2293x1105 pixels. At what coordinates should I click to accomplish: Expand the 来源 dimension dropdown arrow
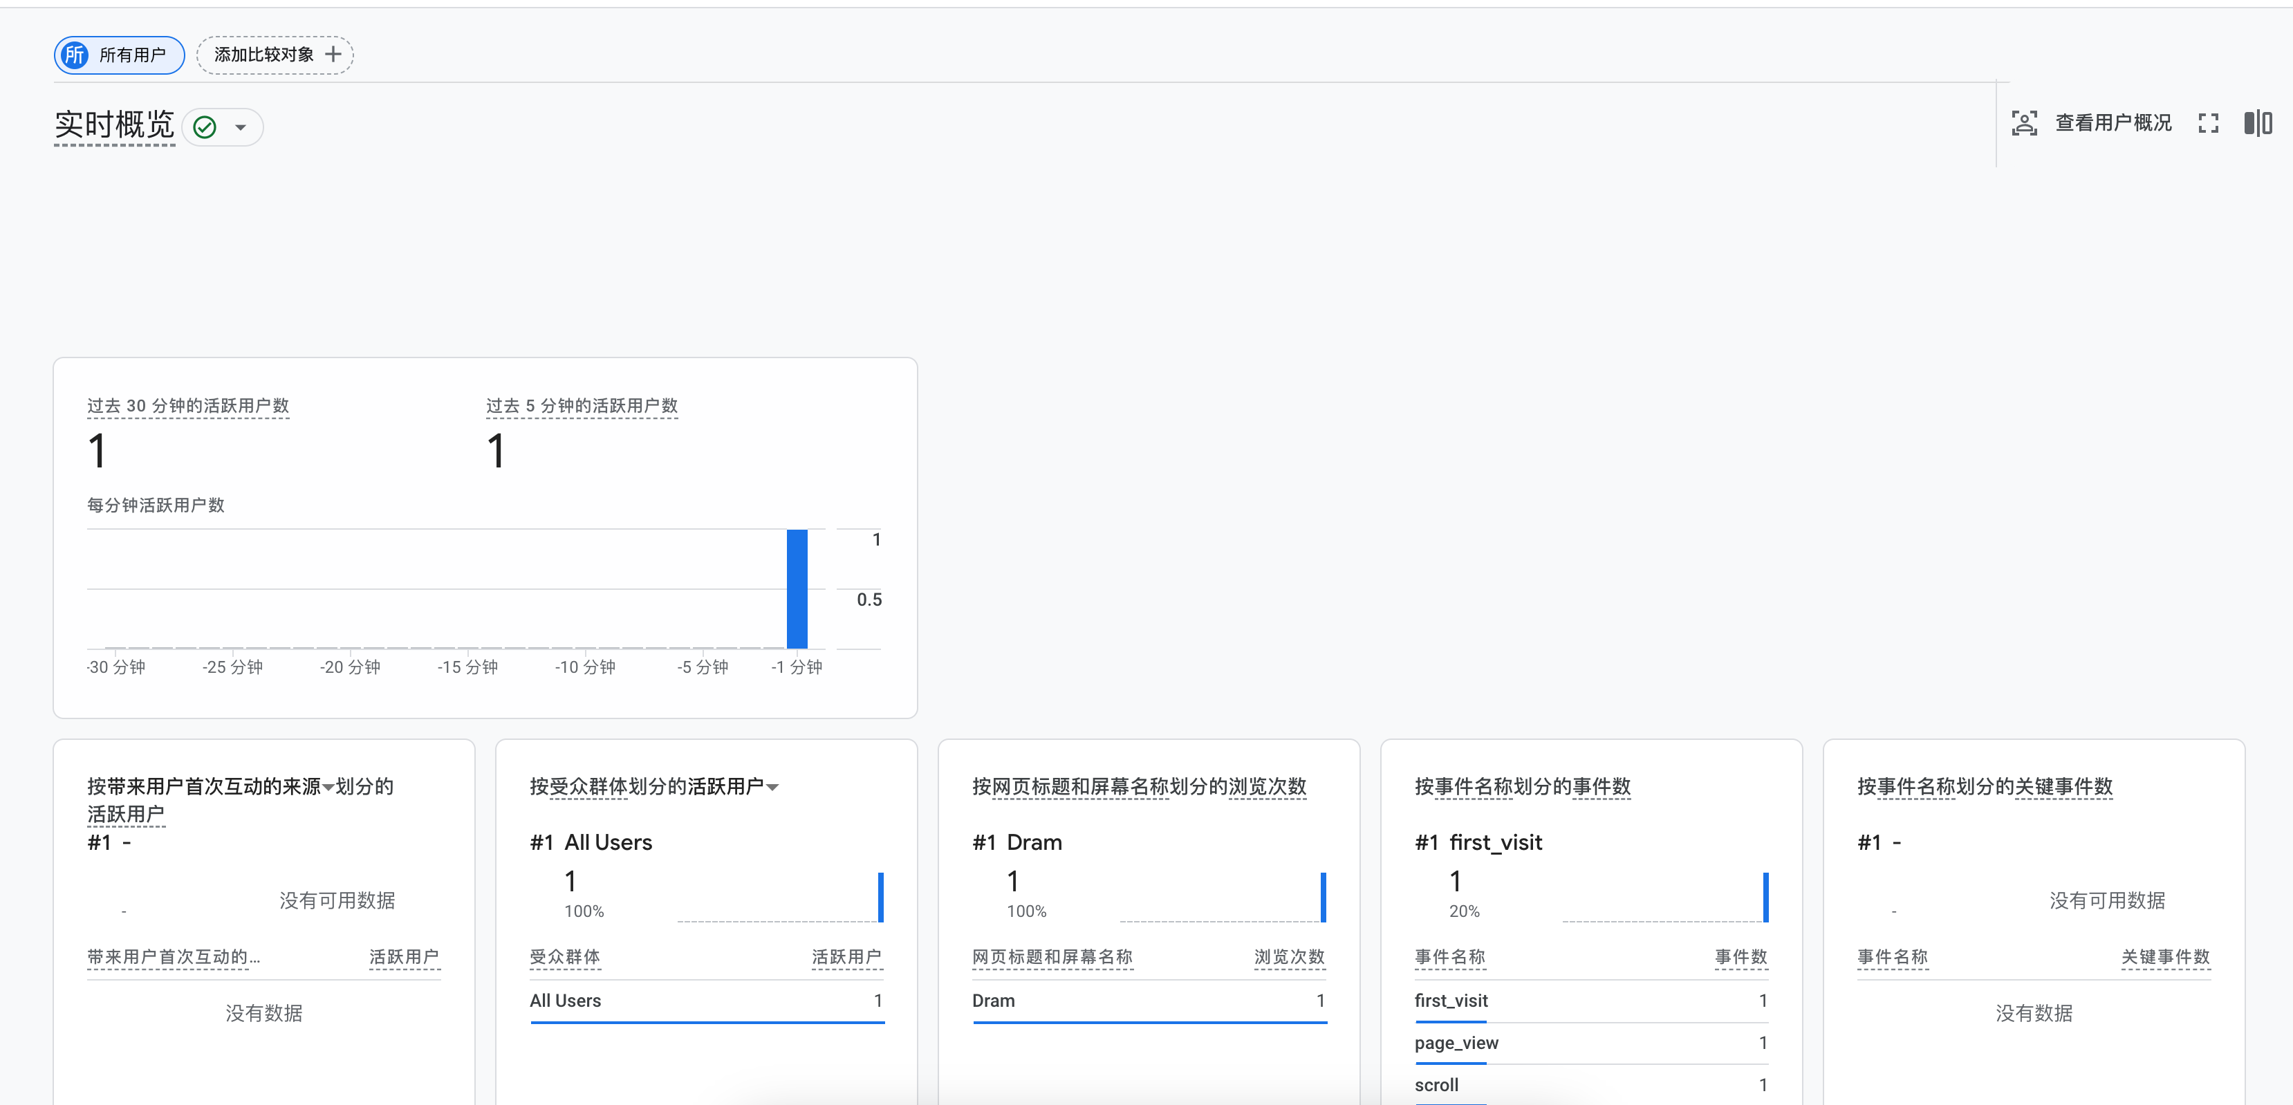click(328, 787)
